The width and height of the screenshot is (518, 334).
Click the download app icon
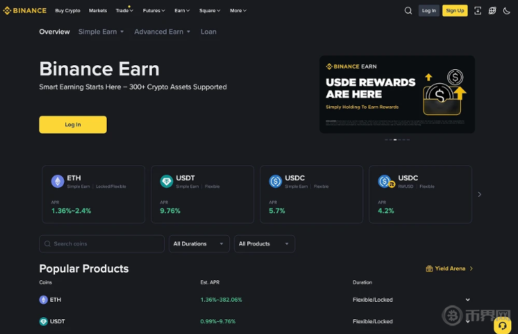(x=478, y=11)
